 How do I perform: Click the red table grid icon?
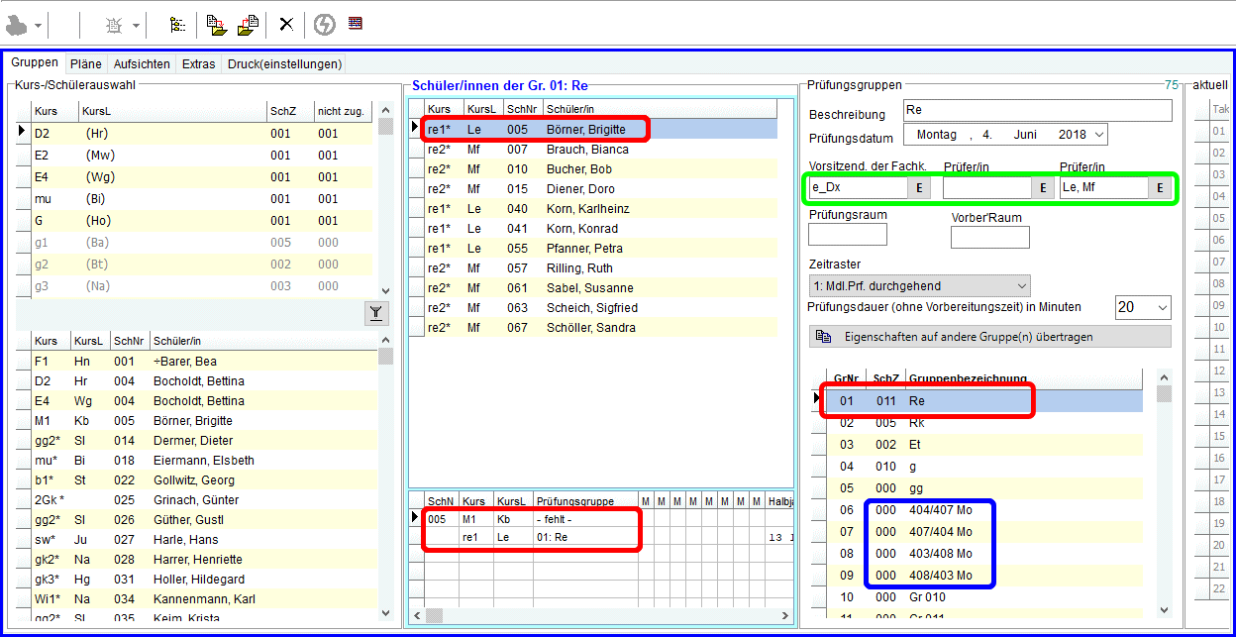(356, 24)
